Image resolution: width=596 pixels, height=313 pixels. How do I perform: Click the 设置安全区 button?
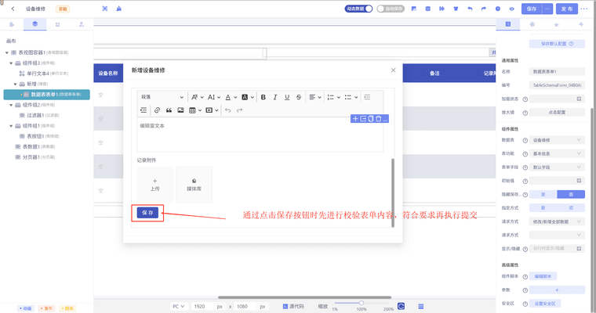pos(545,304)
